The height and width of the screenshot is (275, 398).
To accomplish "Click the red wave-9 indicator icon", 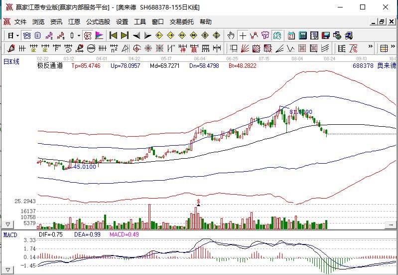I will coord(60,35).
